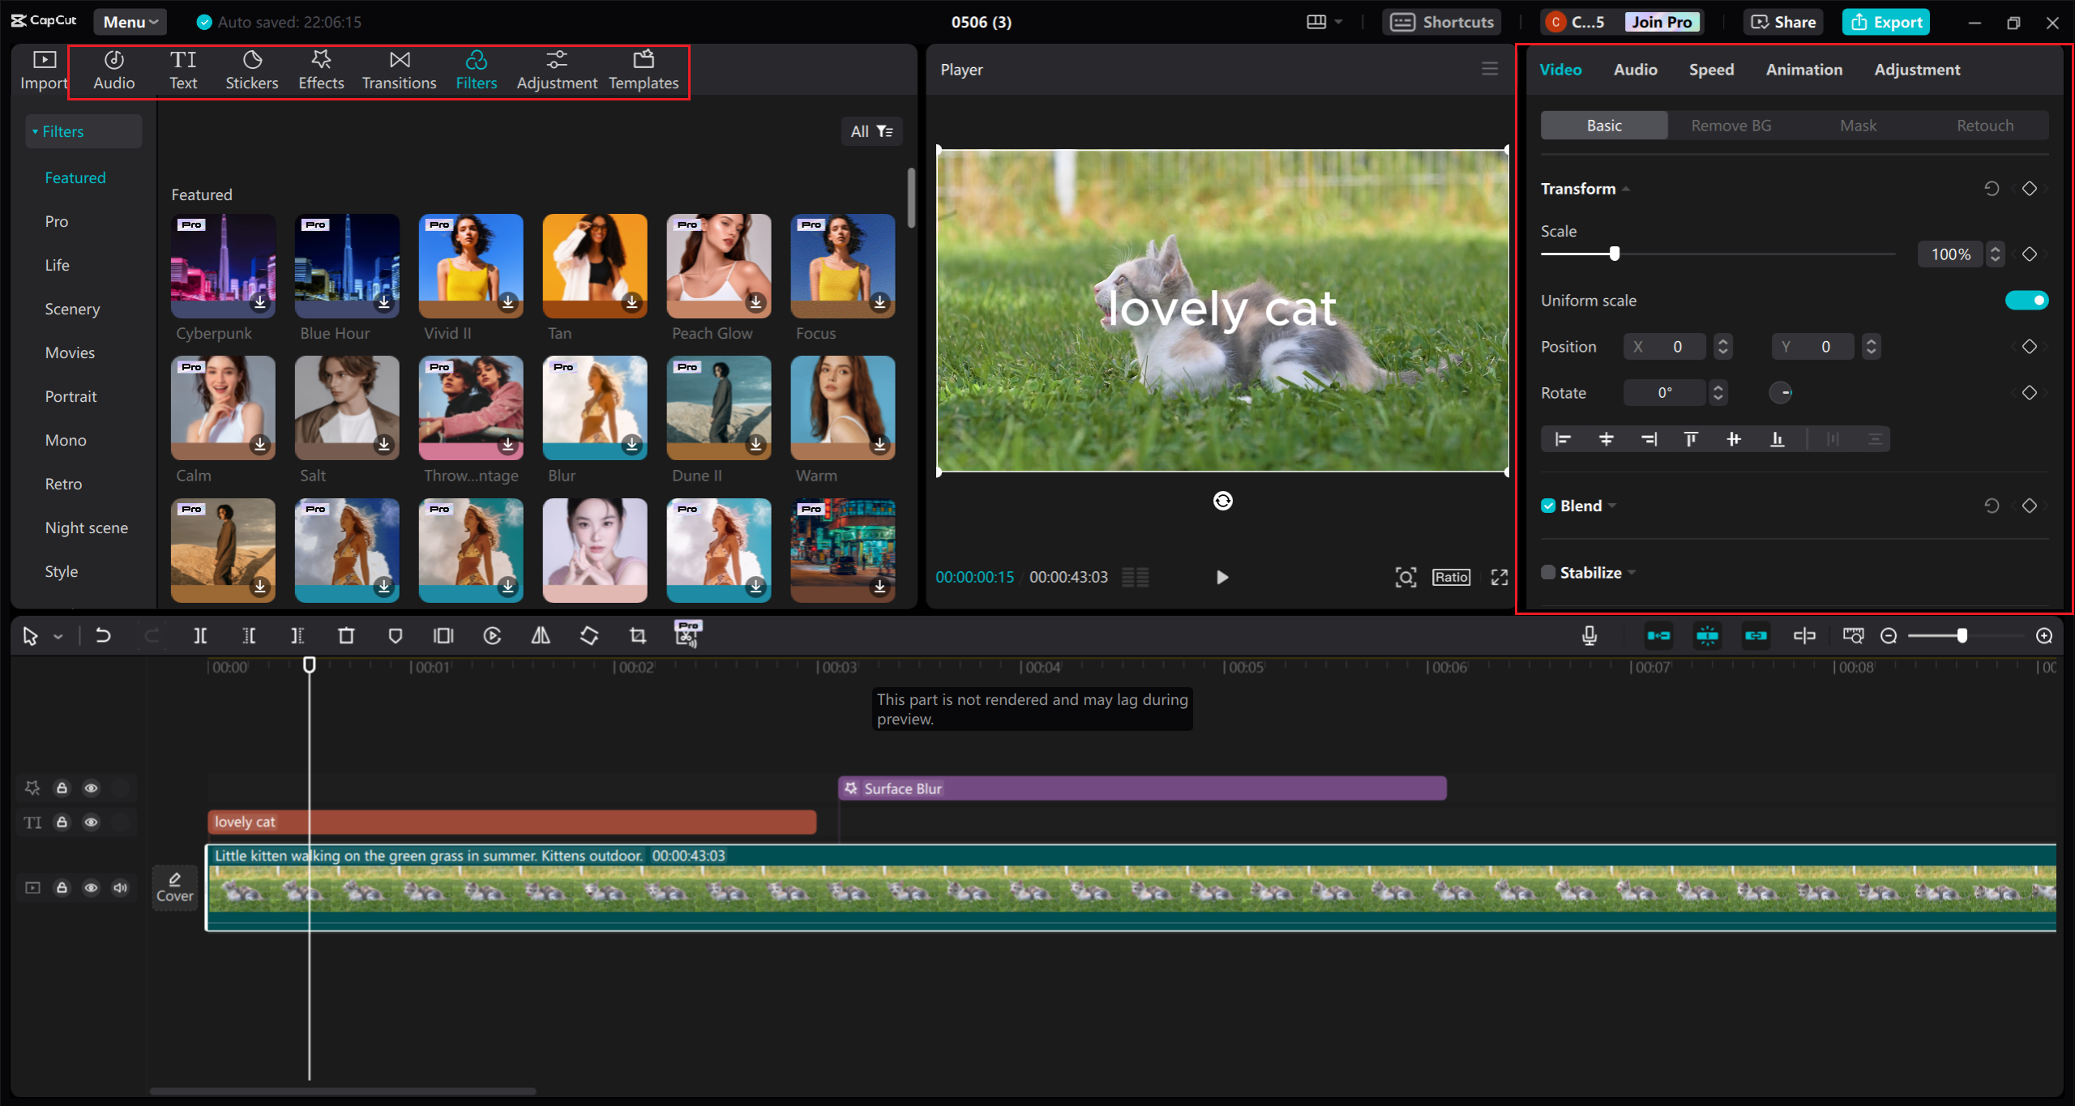This screenshot has height=1106, width=2075.
Task: Select the Cyberpunk filter thumbnail
Action: click(x=223, y=266)
